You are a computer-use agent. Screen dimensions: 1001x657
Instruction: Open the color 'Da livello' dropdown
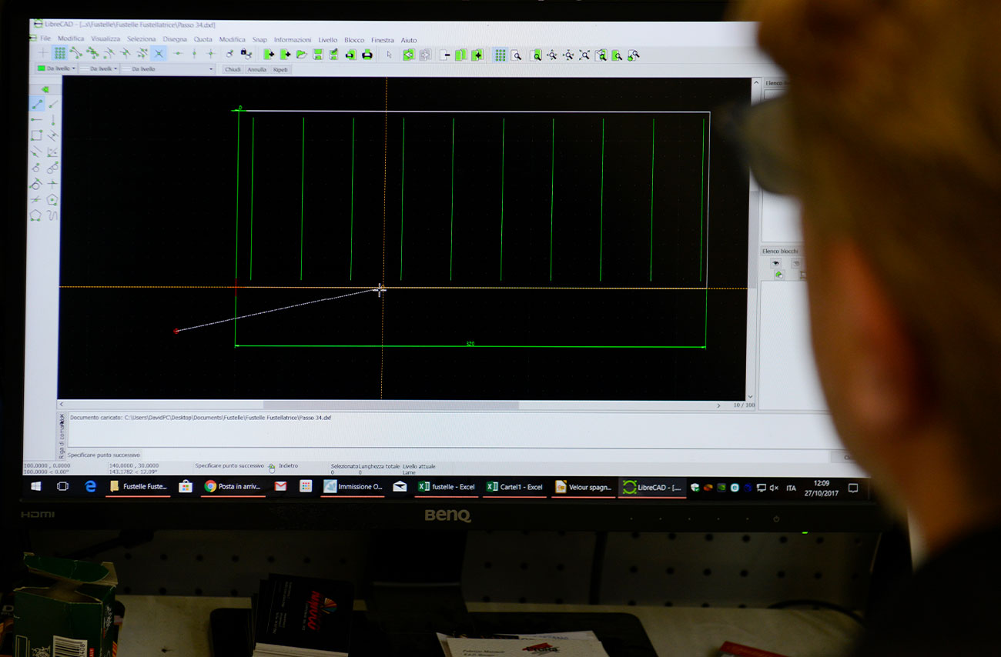58,68
